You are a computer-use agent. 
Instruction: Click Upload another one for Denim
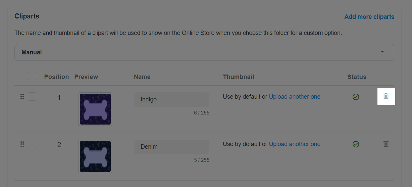(x=295, y=144)
